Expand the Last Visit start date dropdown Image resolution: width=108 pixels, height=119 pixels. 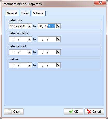tap(29, 65)
